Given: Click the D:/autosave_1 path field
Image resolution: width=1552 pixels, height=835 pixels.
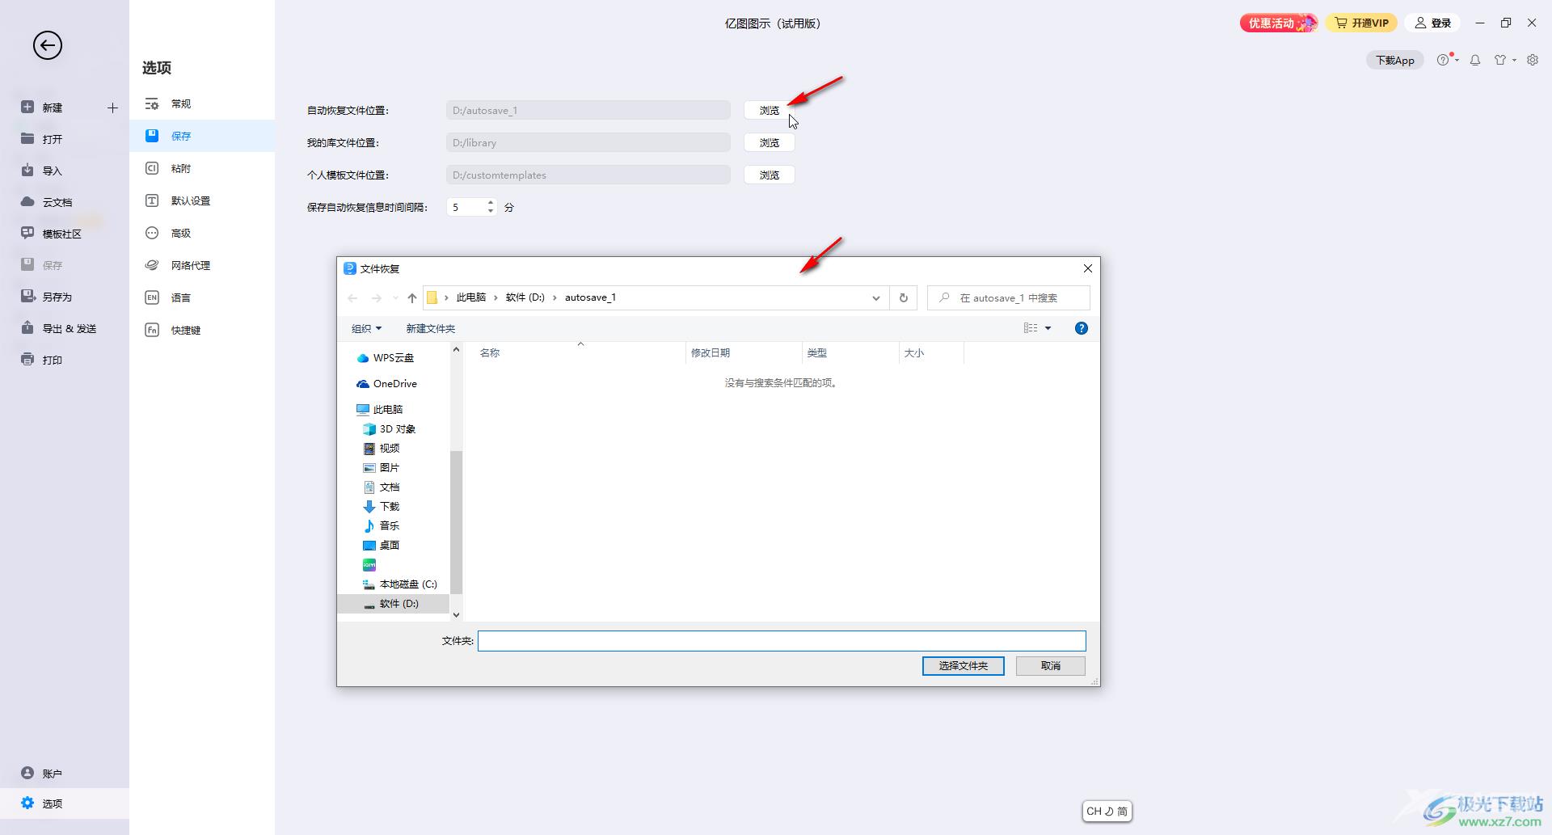Looking at the screenshot, I should pos(588,110).
